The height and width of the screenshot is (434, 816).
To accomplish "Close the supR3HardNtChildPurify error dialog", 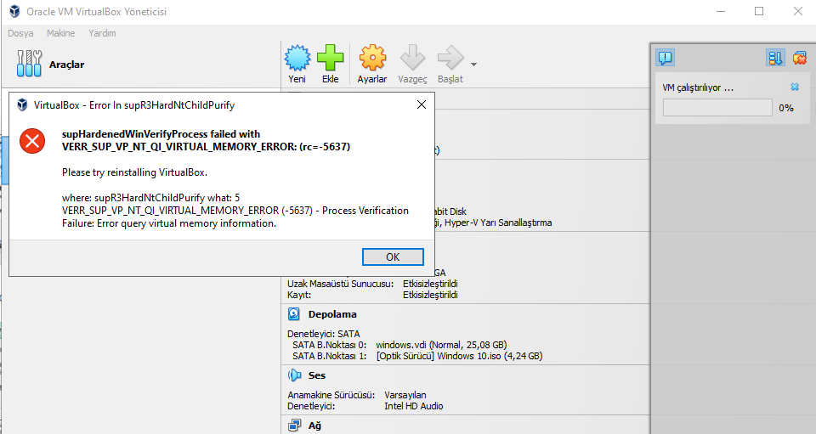I will pyautogui.click(x=422, y=104).
